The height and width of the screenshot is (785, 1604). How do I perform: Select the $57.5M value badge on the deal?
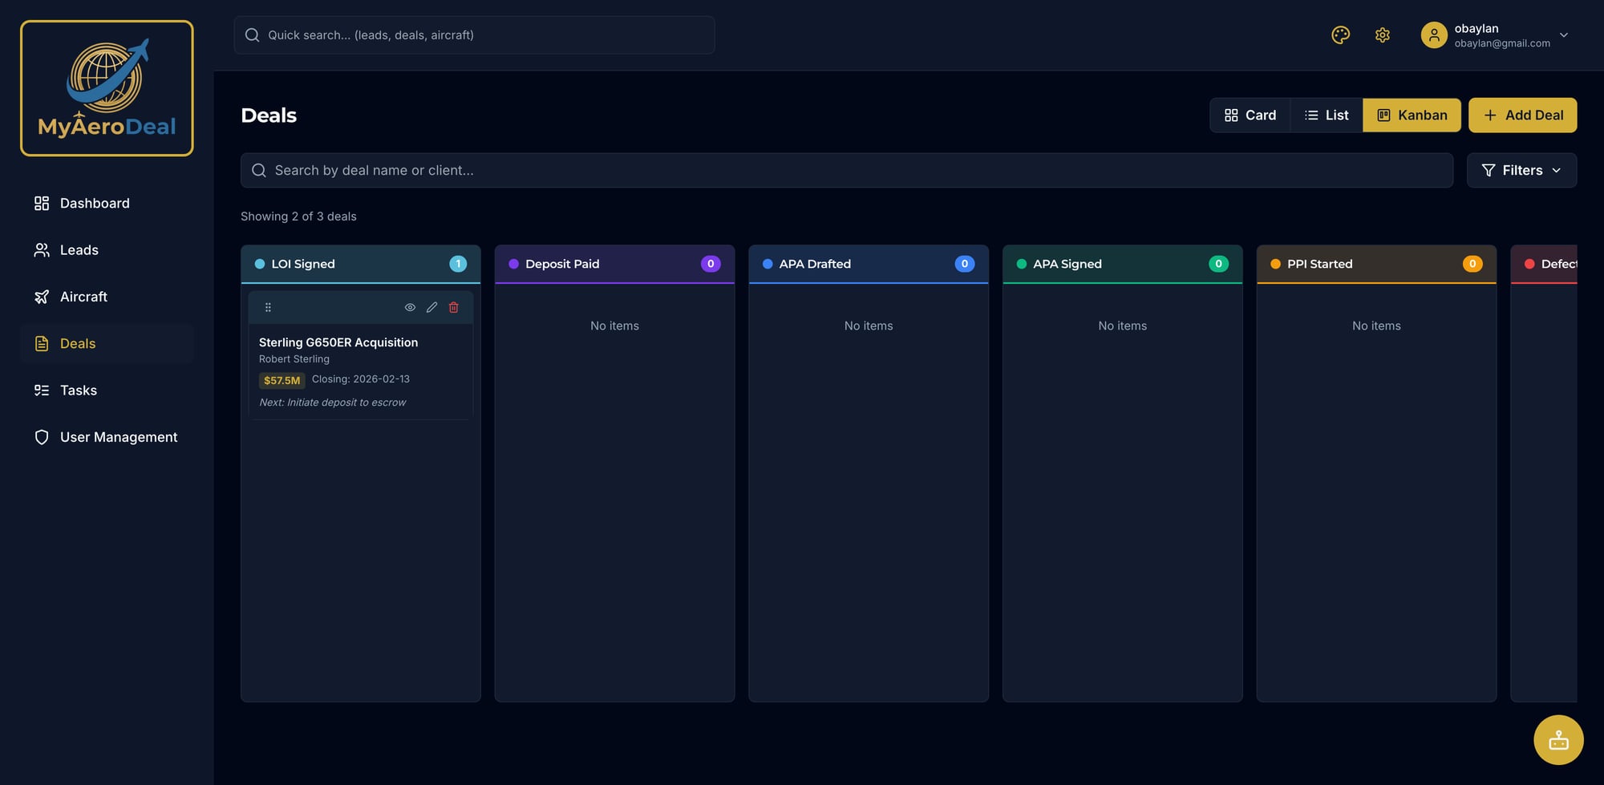point(282,380)
